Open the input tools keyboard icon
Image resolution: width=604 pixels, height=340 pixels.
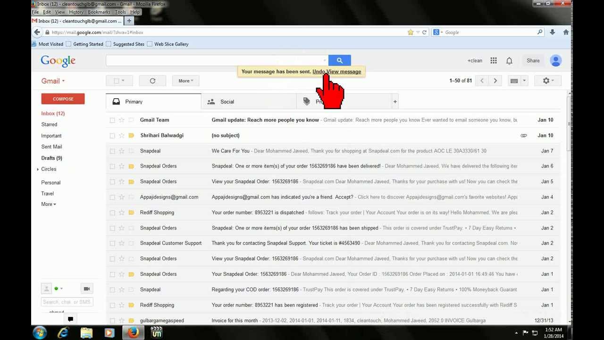(514, 81)
